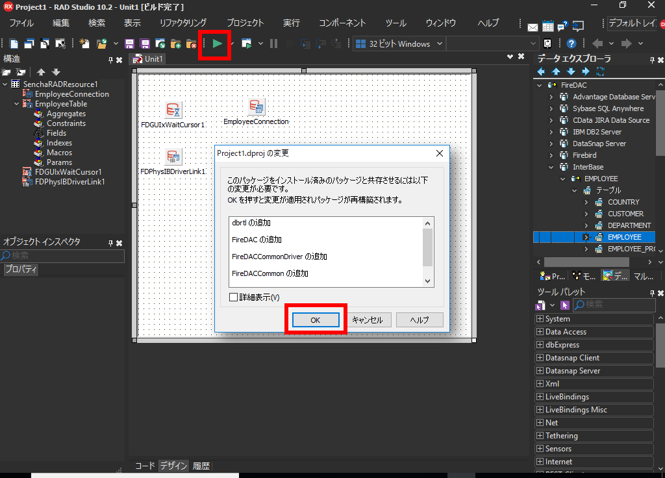Open the プロジェクト menu
The width and height of the screenshot is (665, 478).
[x=245, y=23]
